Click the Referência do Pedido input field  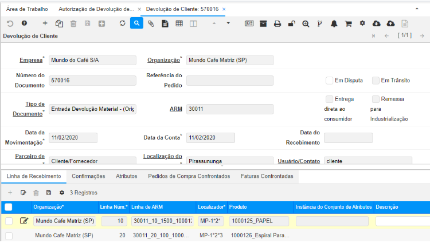(229, 80)
